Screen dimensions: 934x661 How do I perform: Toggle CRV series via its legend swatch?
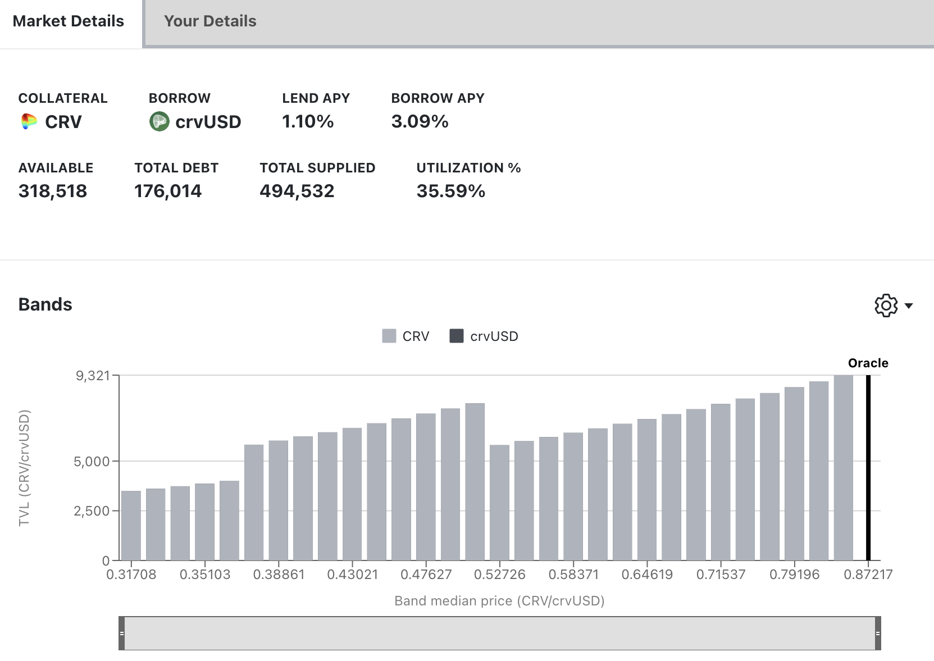point(389,336)
